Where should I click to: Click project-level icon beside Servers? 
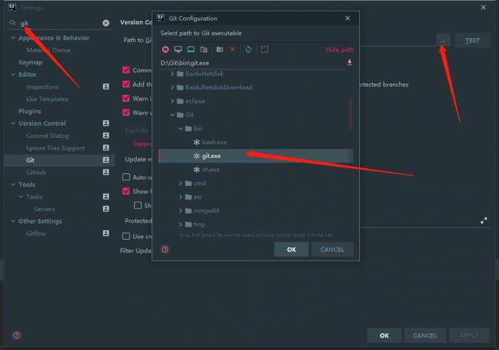click(106, 209)
